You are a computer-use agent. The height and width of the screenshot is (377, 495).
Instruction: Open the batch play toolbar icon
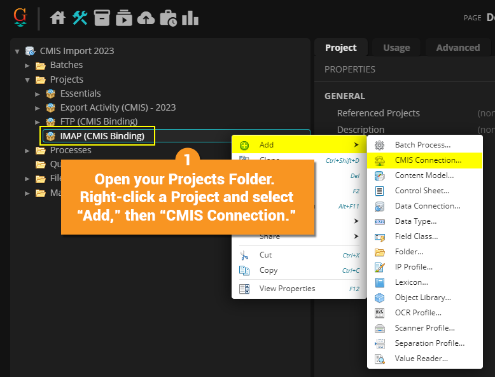point(123,18)
